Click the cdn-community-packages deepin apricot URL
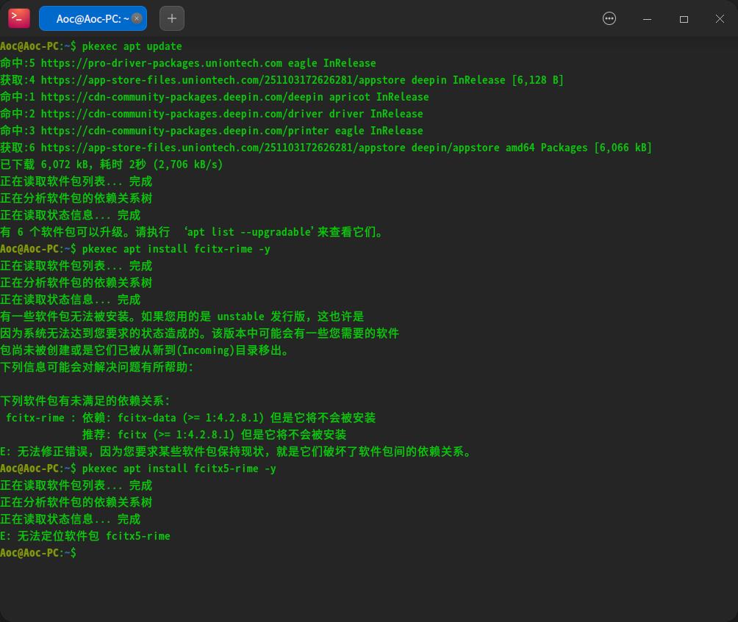This screenshot has height=622, width=738. pos(182,97)
